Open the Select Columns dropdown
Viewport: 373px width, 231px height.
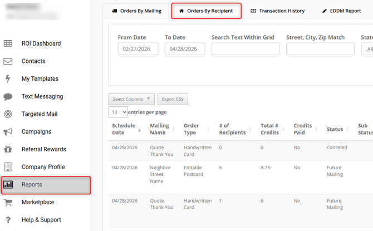[x=131, y=99]
